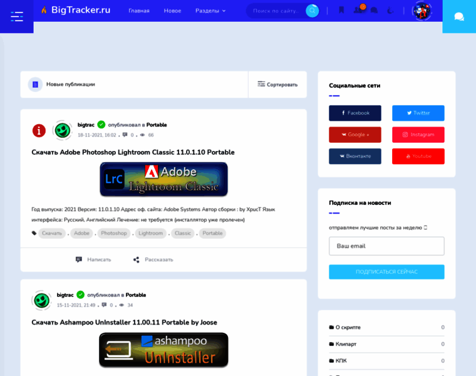476x376 pixels.
Task: Click the red info icon on Lightroom post
Action: click(39, 130)
